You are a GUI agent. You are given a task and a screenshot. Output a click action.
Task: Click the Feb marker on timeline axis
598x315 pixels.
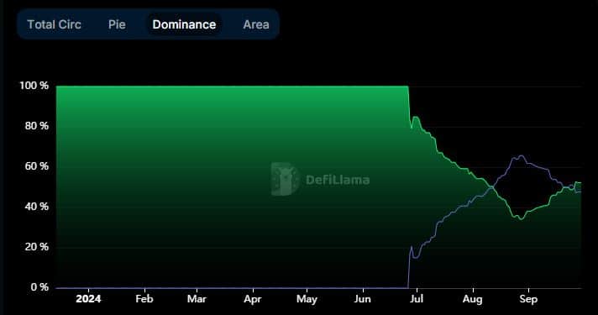(x=144, y=298)
